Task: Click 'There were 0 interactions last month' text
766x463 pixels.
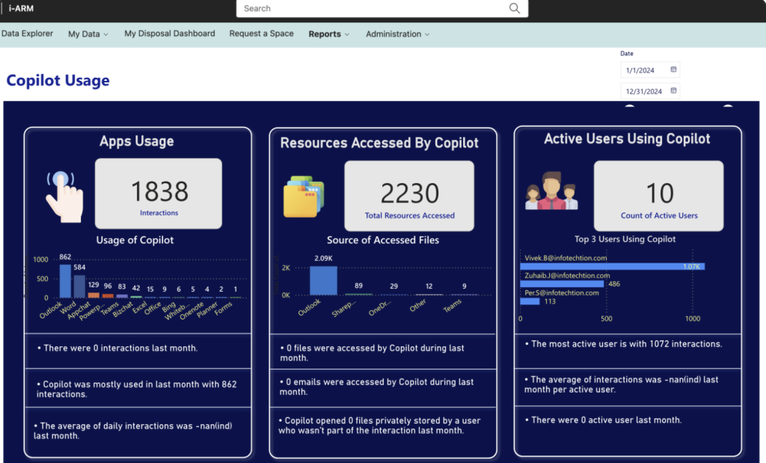Action: (117, 349)
